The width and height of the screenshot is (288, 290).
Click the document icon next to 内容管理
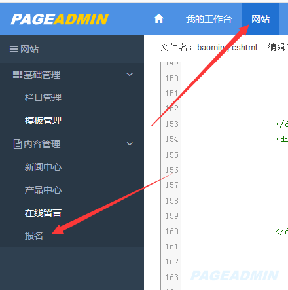[x=18, y=144]
